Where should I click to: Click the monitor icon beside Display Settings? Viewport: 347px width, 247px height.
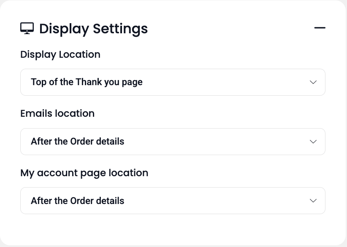pos(27,28)
